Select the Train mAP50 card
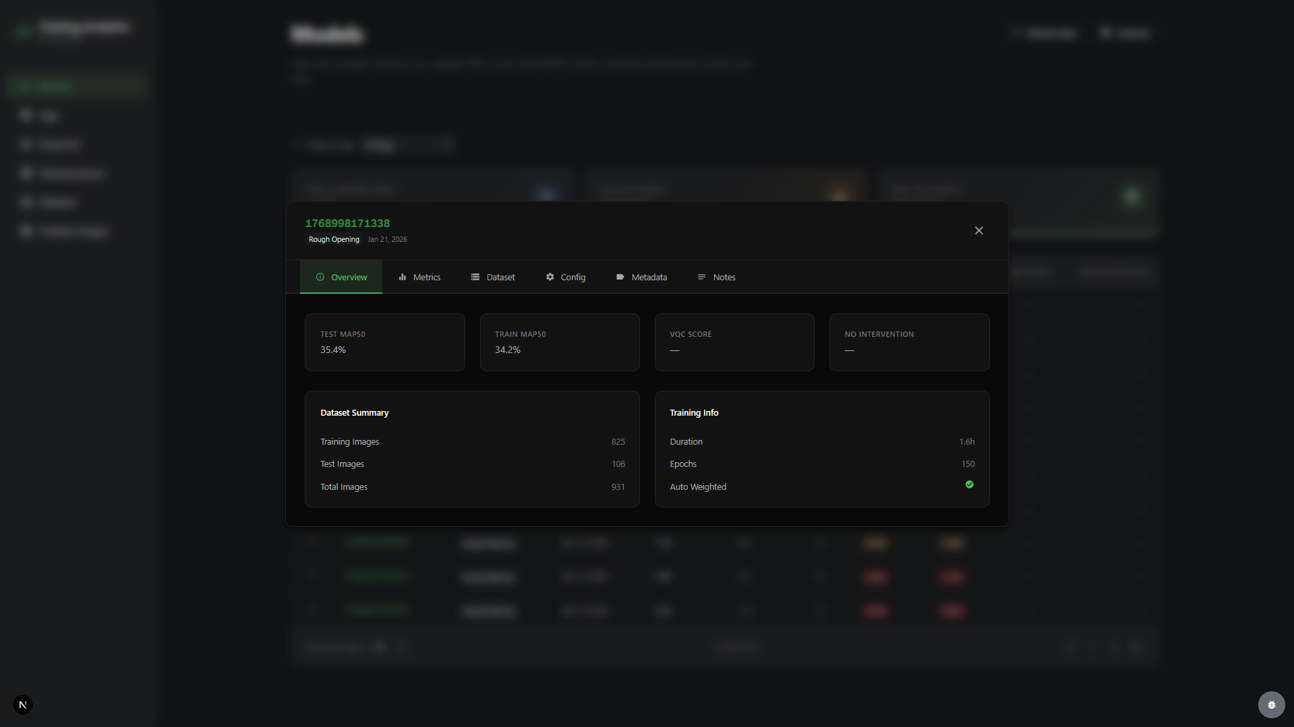Image resolution: width=1294 pixels, height=727 pixels. pyautogui.click(x=560, y=342)
